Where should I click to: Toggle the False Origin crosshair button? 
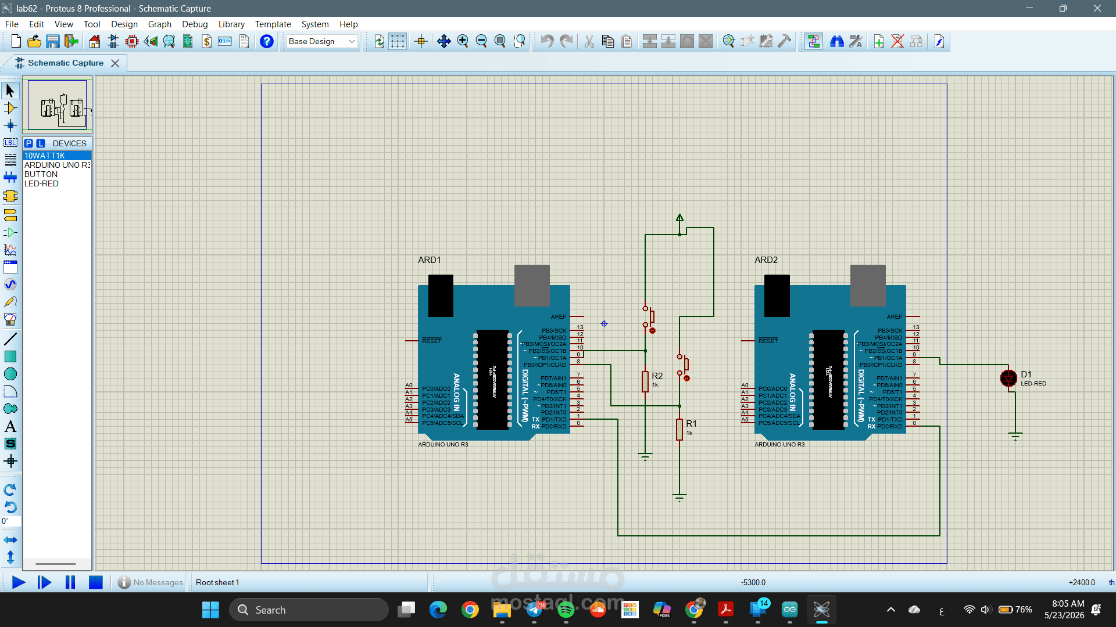(x=421, y=41)
